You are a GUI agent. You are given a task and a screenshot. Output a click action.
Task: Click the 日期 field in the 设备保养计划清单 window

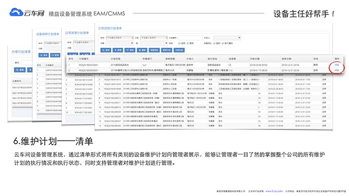click(52, 48)
